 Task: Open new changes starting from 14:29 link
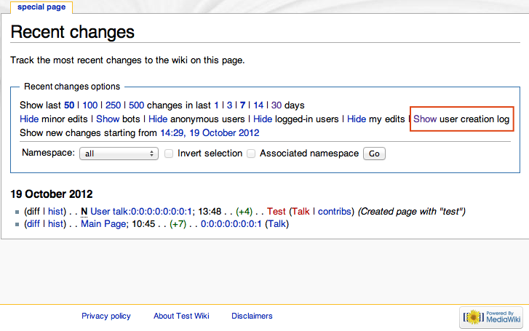[210, 133]
